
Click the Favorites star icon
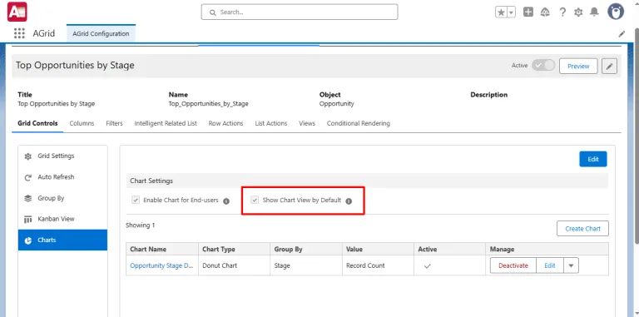pyautogui.click(x=501, y=12)
